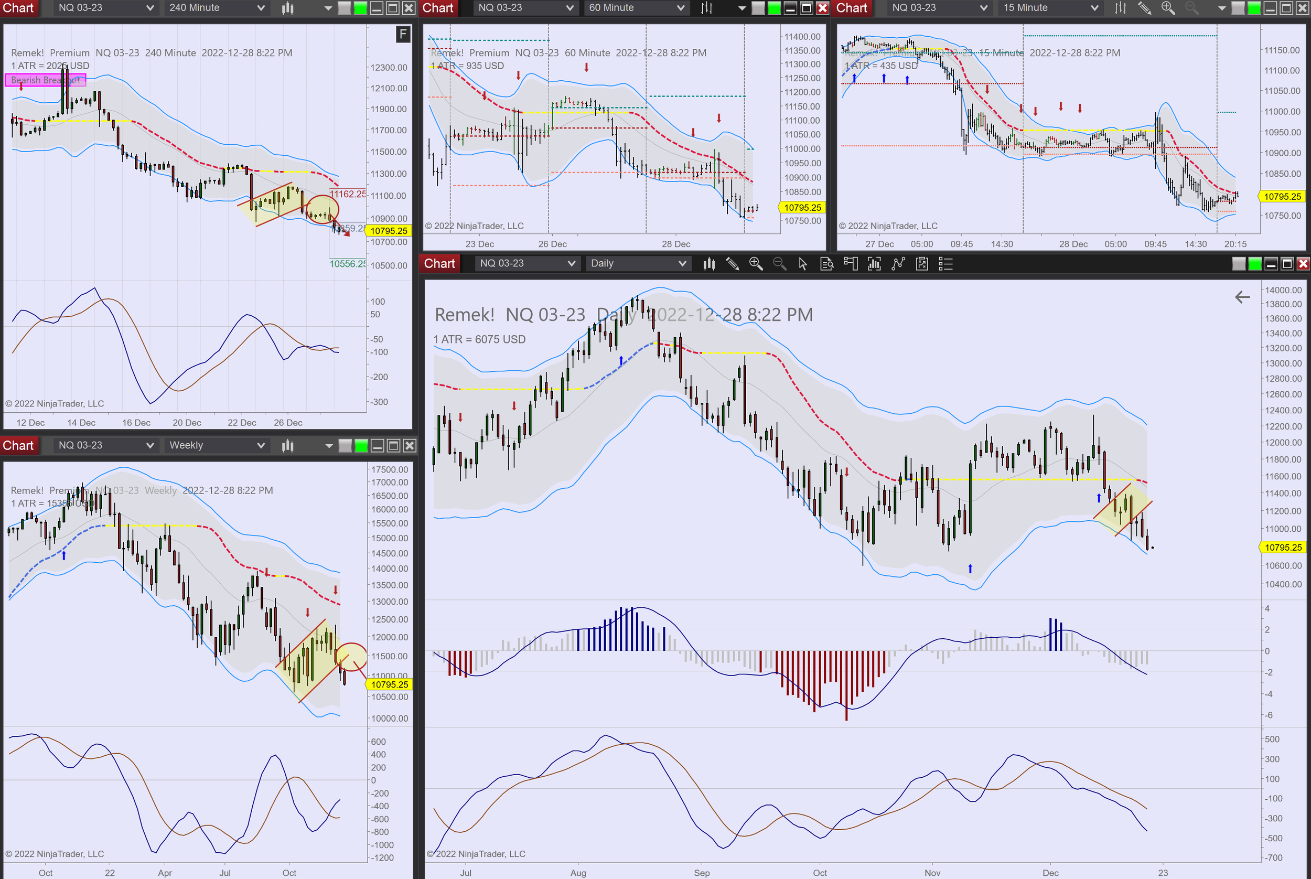Open Properties list icon in Daily toolbar

tap(945, 263)
